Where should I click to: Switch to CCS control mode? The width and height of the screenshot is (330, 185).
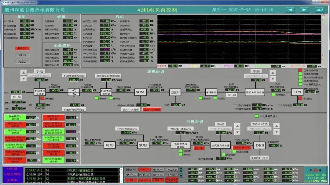(22, 55)
